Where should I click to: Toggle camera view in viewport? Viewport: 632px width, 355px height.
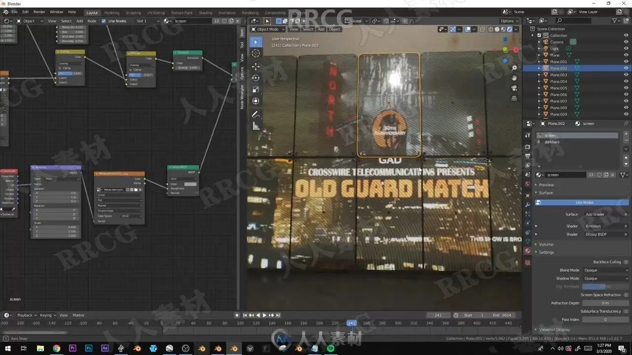coord(514,88)
